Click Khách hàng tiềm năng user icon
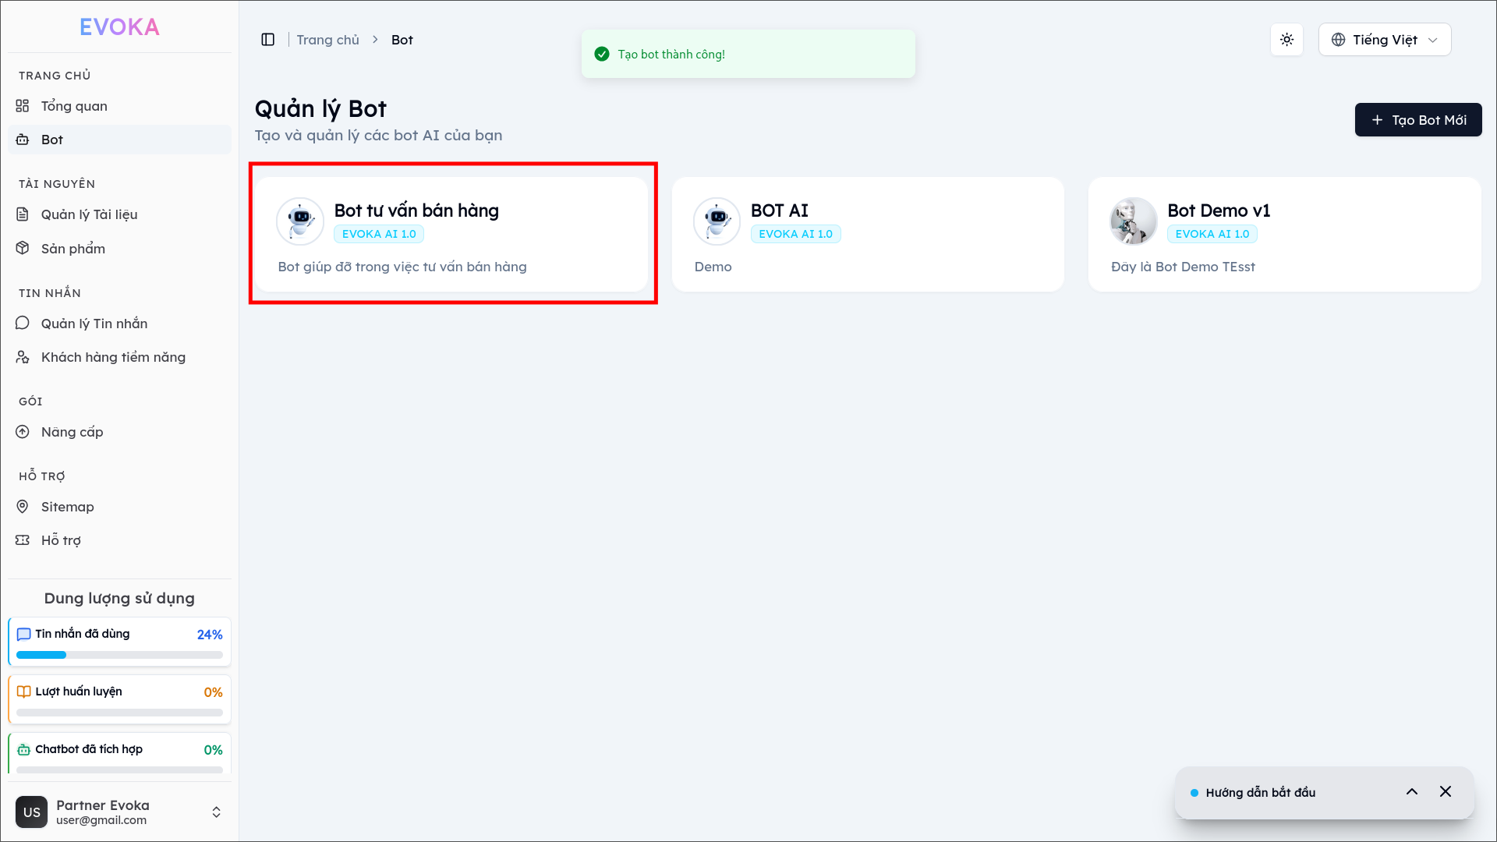 click(23, 357)
